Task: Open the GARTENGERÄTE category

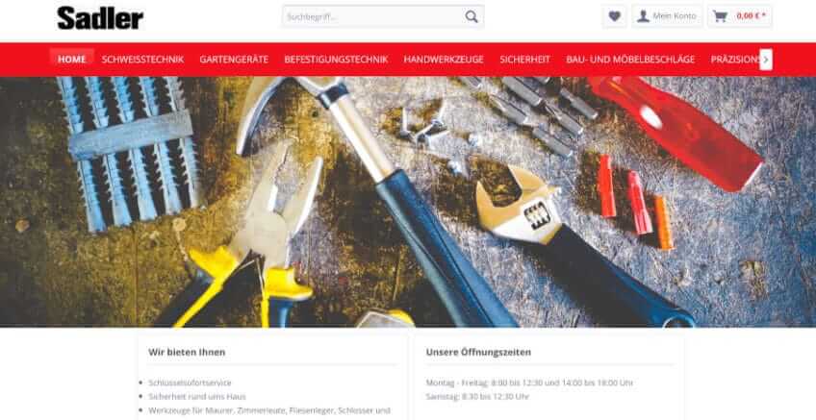Action: 234,60
